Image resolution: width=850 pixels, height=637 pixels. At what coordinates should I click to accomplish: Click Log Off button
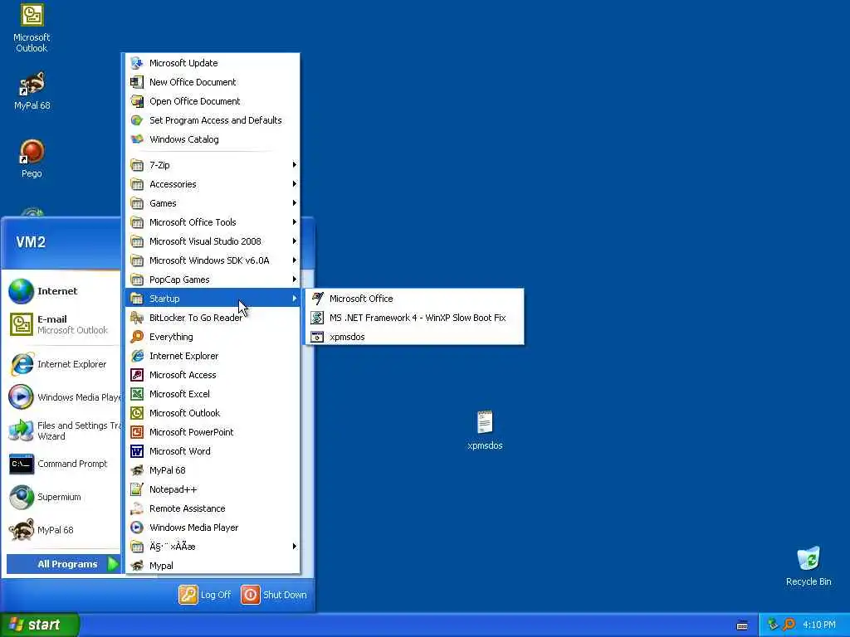[x=205, y=595]
